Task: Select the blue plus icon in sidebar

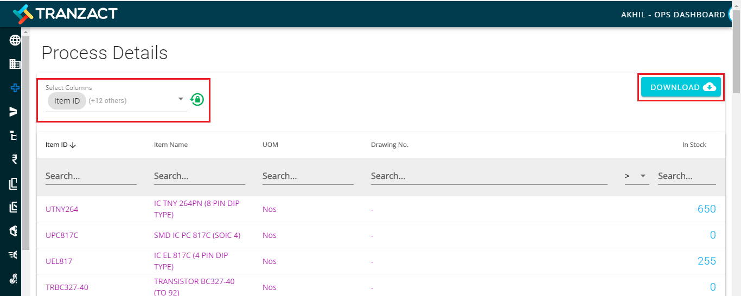Action: tap(15, 88)
